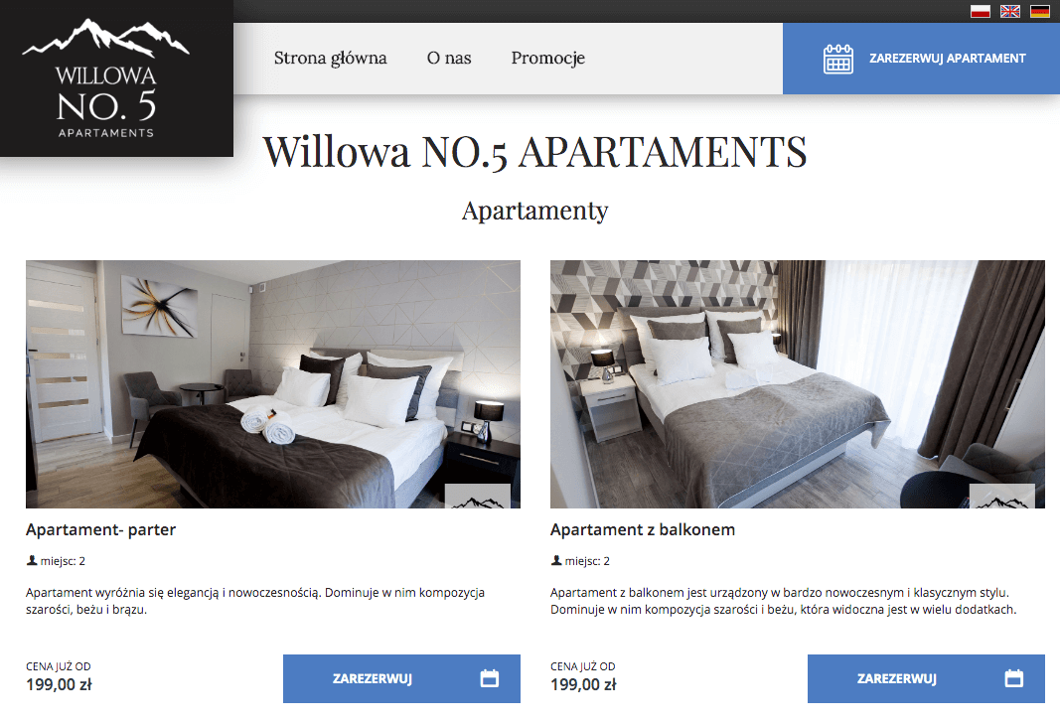This screenshot has width=1060, height=722.
Task: Open the O nas menu item
Action: (x=449, y=59)
